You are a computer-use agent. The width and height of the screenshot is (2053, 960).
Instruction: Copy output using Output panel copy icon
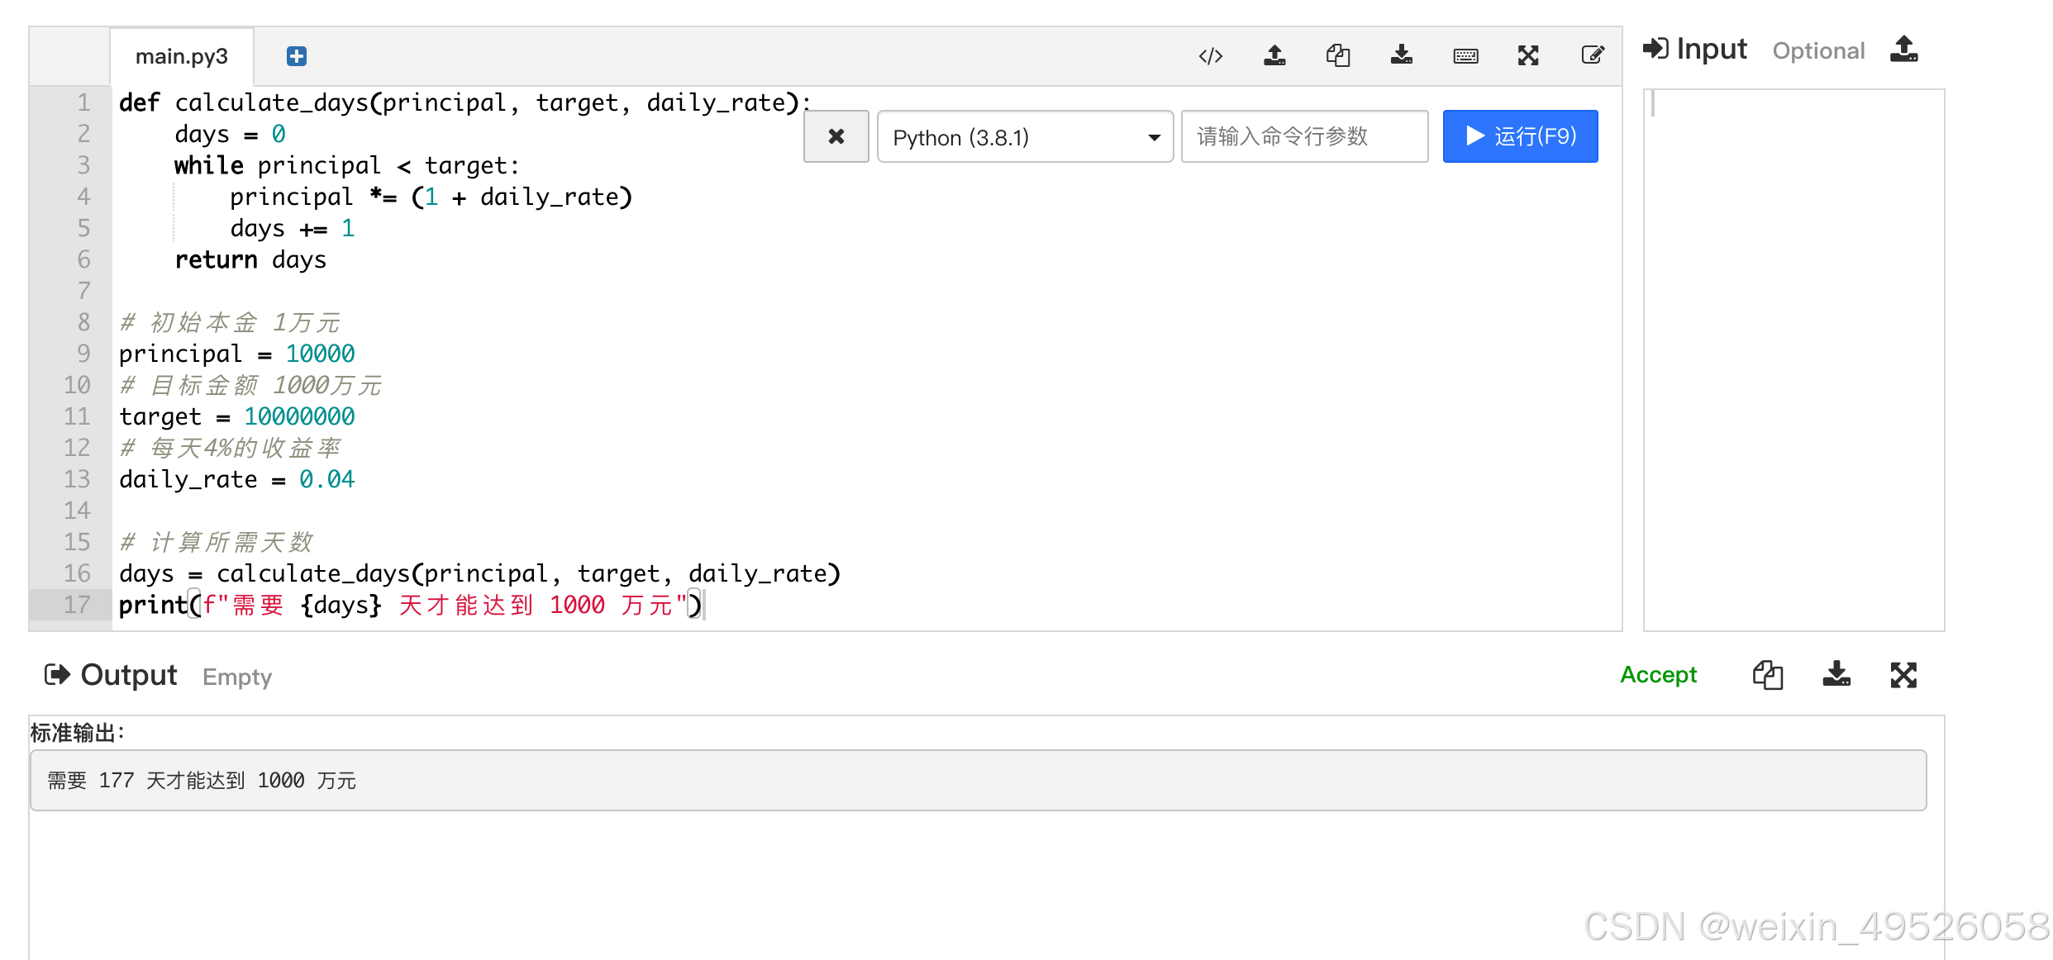point(1768,675)
